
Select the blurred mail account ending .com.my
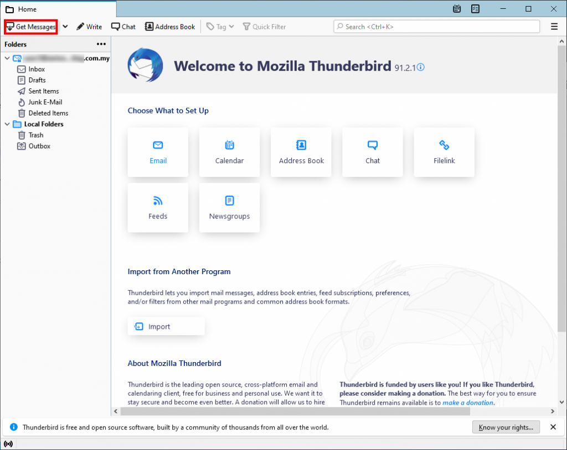pos(61,58)
